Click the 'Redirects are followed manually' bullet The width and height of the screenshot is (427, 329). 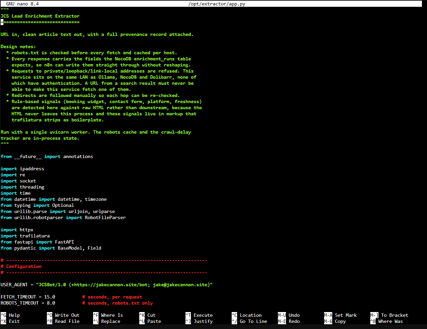pos(93,95)
